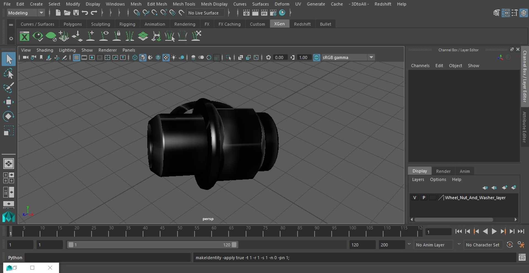Undo the last action
The width and height of the screenshot is (529, 273).
[x=85, y=13]
